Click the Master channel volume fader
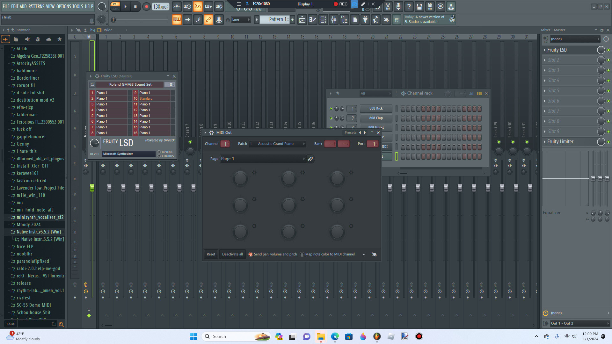The height and width of the screenshot is (344, 612). tap(92, 188)
